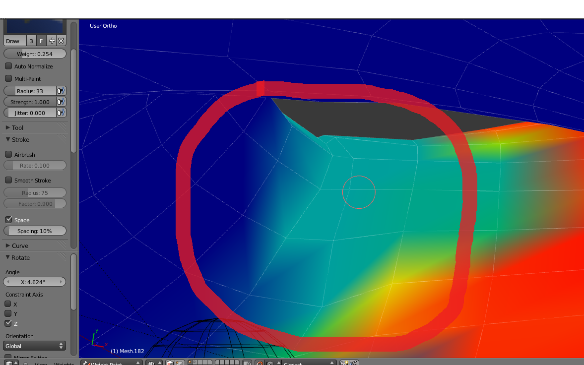Adjust the Jitter 0.000 slider
This screenshot has height=365, width=584.
click(x=30, y=113)
